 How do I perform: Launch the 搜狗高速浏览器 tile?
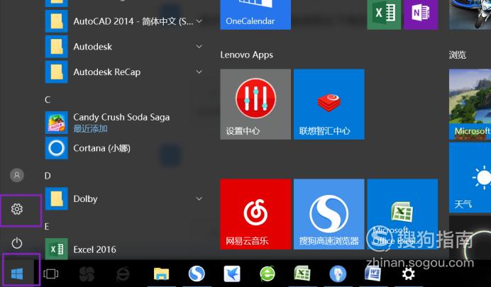(329, 214)
